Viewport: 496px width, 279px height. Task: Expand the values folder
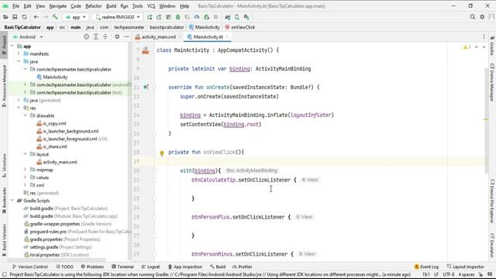click(26, 177)
